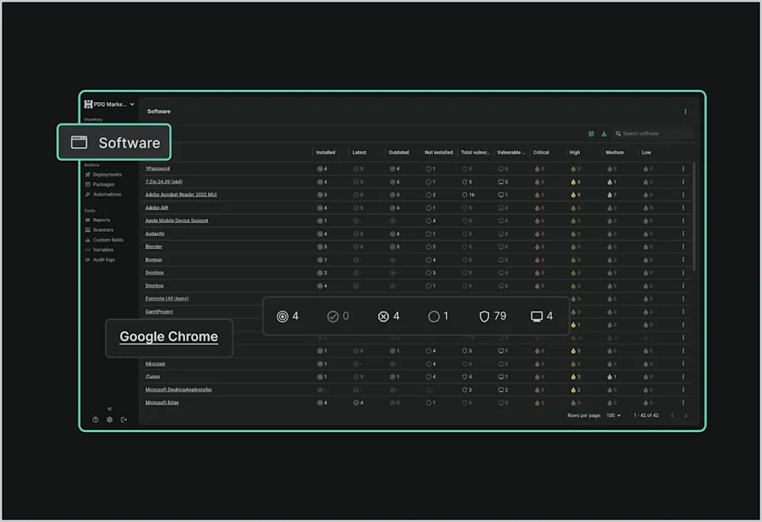Open the Evernote (All Users) link

click(167, 299)
